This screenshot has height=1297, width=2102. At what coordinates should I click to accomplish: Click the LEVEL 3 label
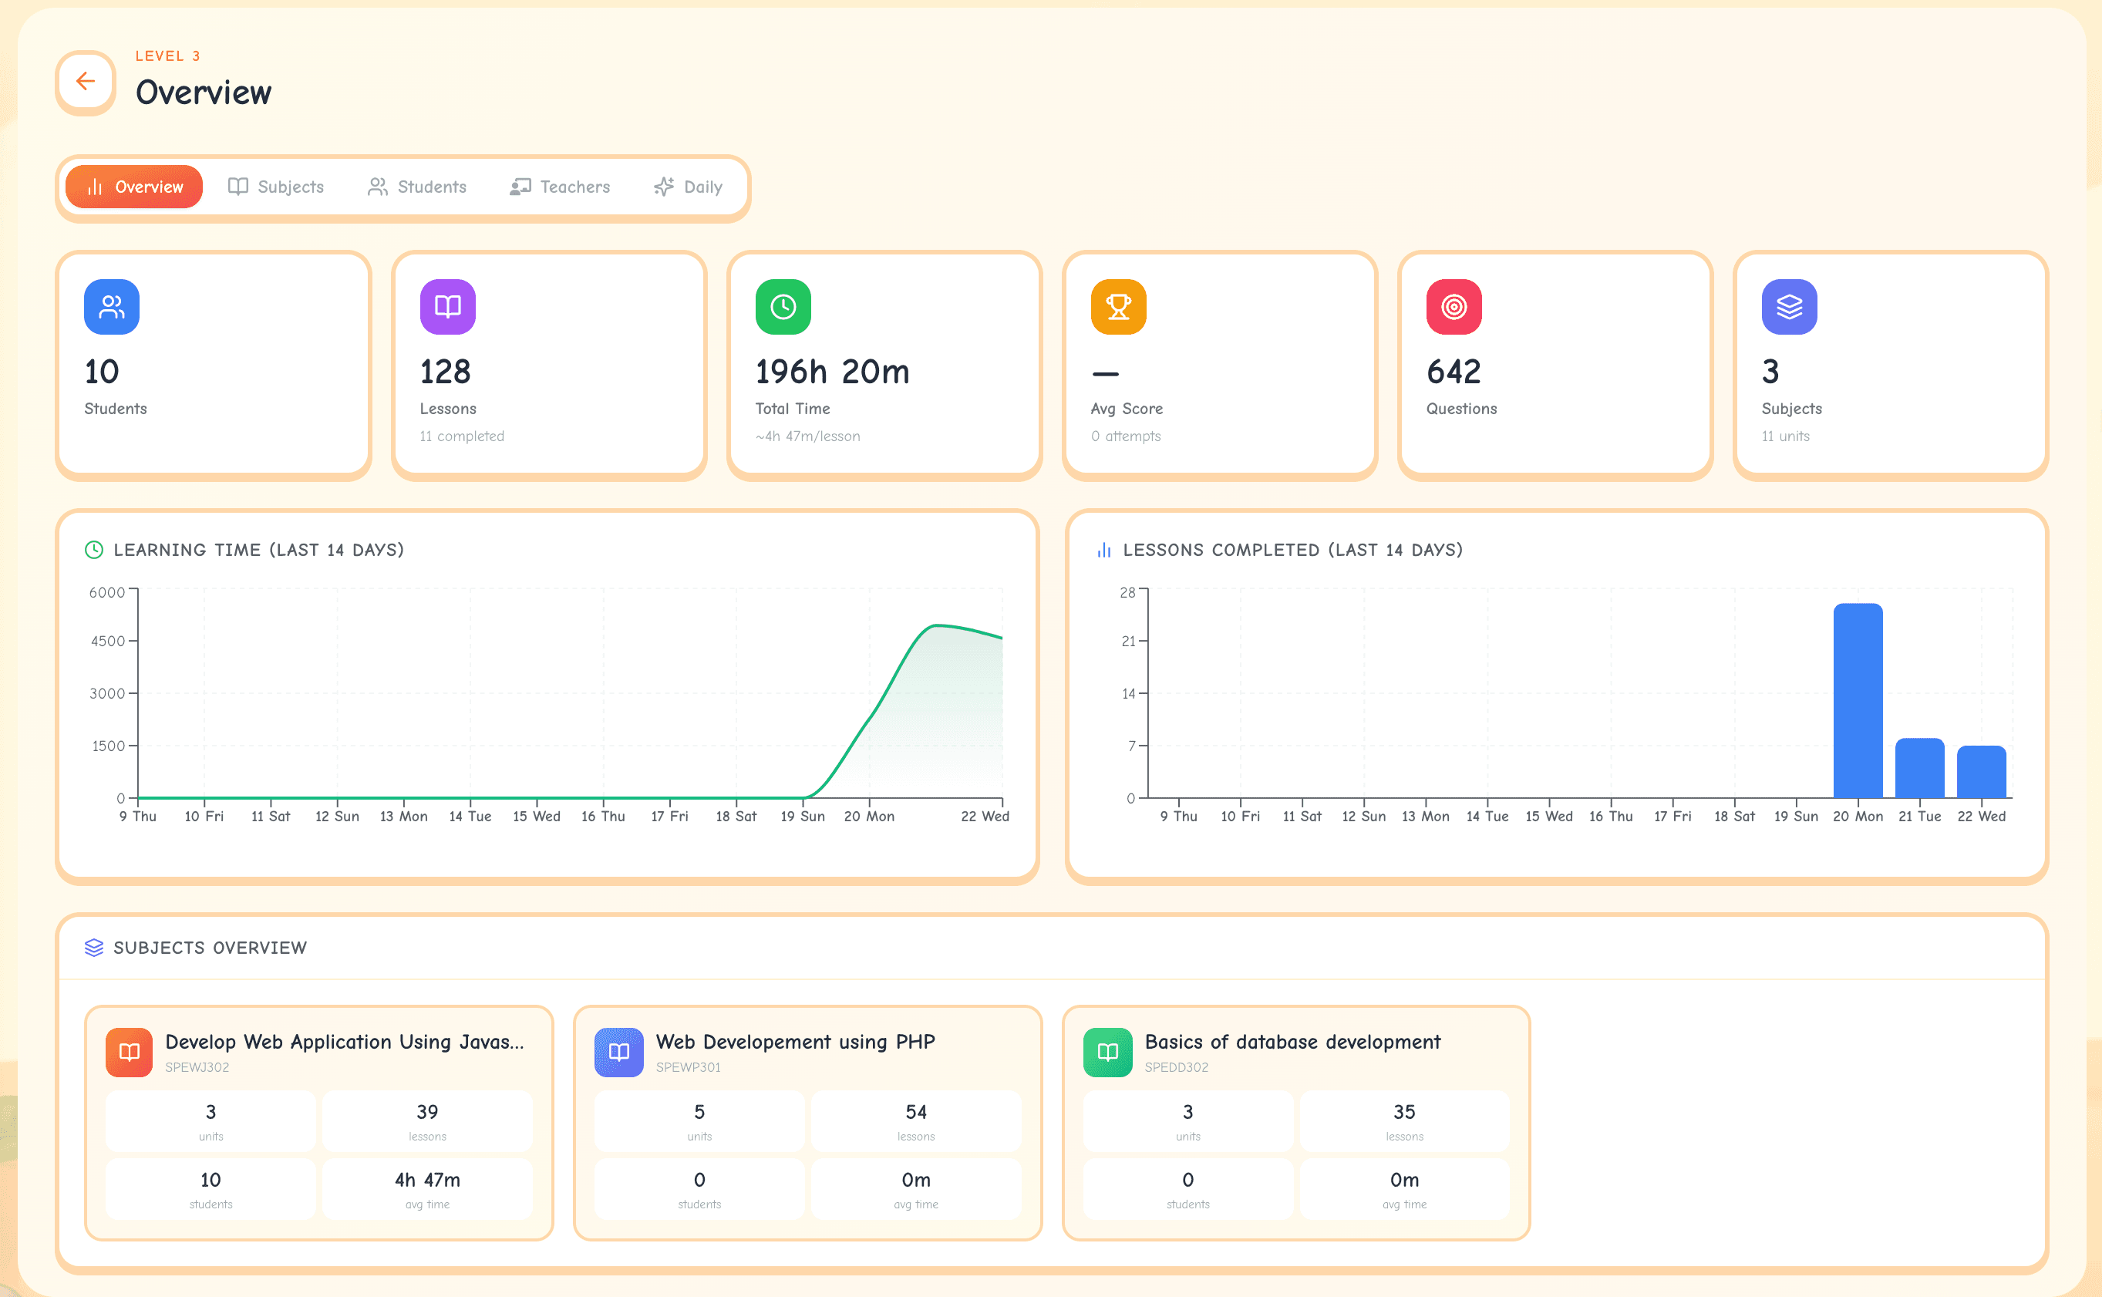tap(167, 56)
